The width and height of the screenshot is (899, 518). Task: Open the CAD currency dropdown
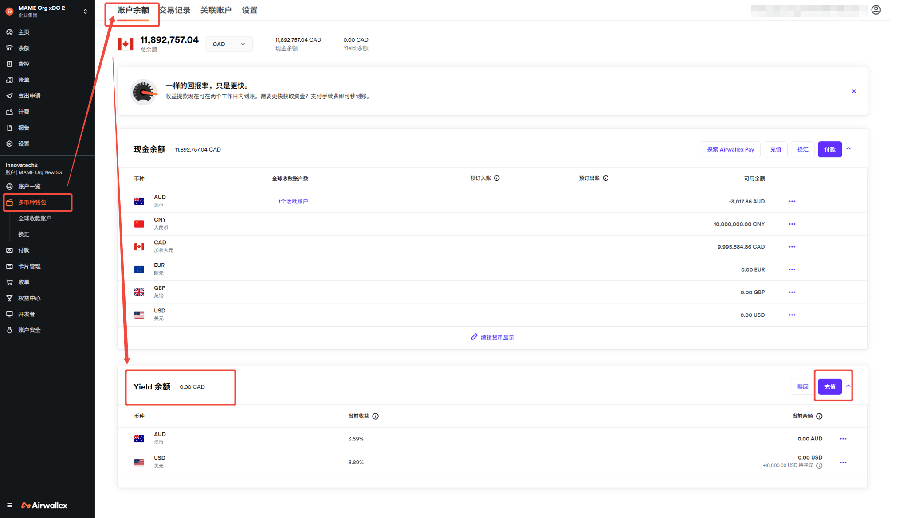pyautogui.click(x=228, y=44)
